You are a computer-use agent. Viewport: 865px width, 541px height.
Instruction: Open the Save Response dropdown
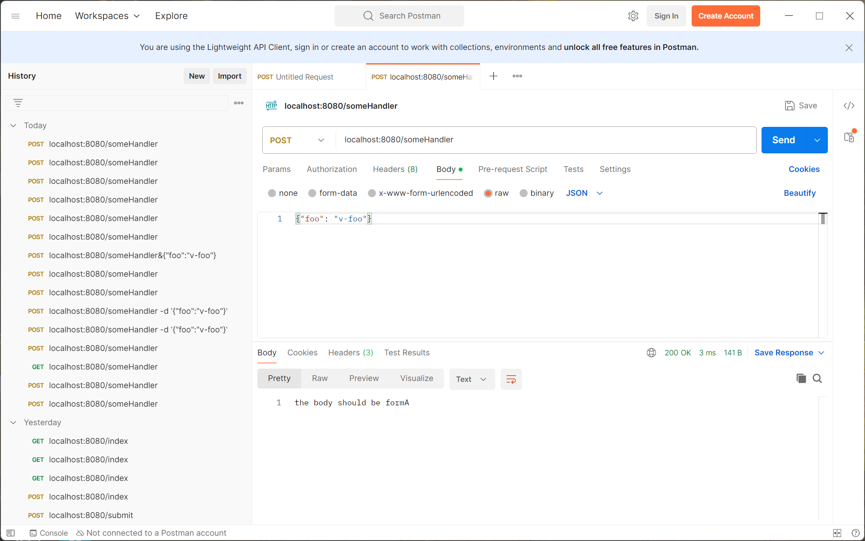pyautogui.click(x=789, y=353)
